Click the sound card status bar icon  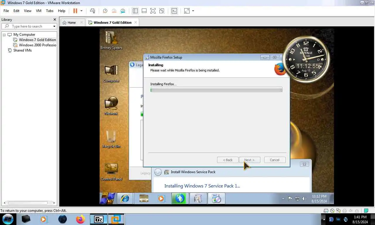click(351, 211)
